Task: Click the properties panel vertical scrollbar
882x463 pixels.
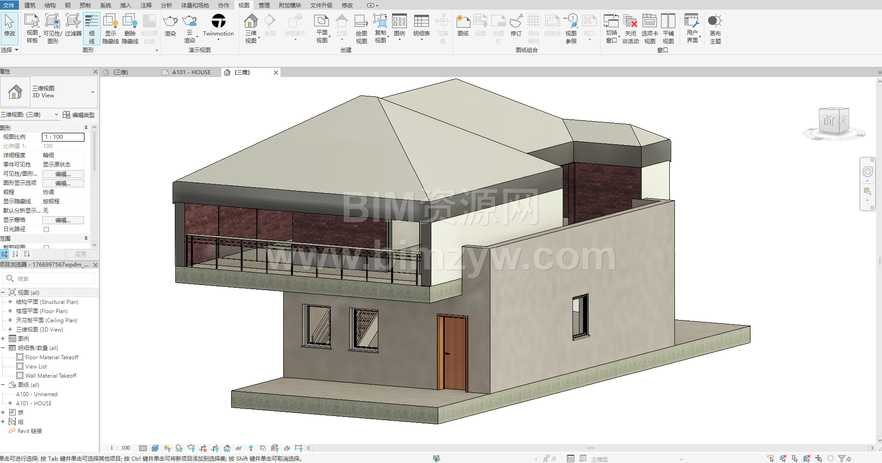Action: click(x=94, y=152)
